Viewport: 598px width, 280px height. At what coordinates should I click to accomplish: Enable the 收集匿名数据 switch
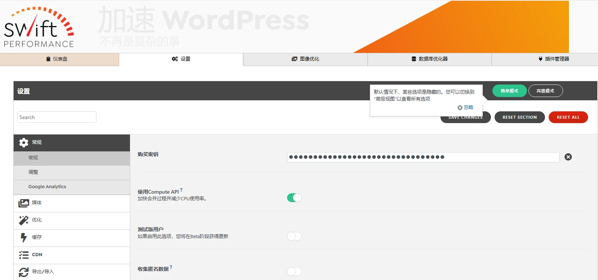coord(294,272)
